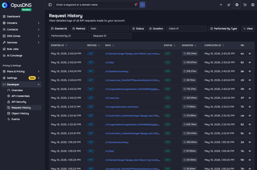
Task: Toggle the theme icon in header
Action: point(229,5)
